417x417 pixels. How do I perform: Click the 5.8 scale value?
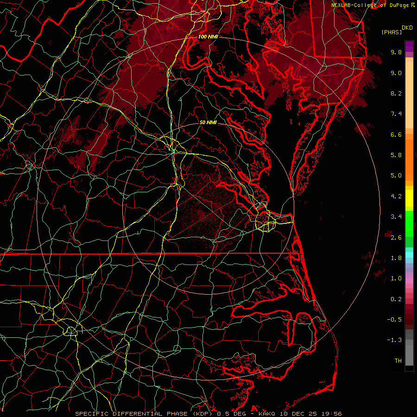click(x=396, y=155)
